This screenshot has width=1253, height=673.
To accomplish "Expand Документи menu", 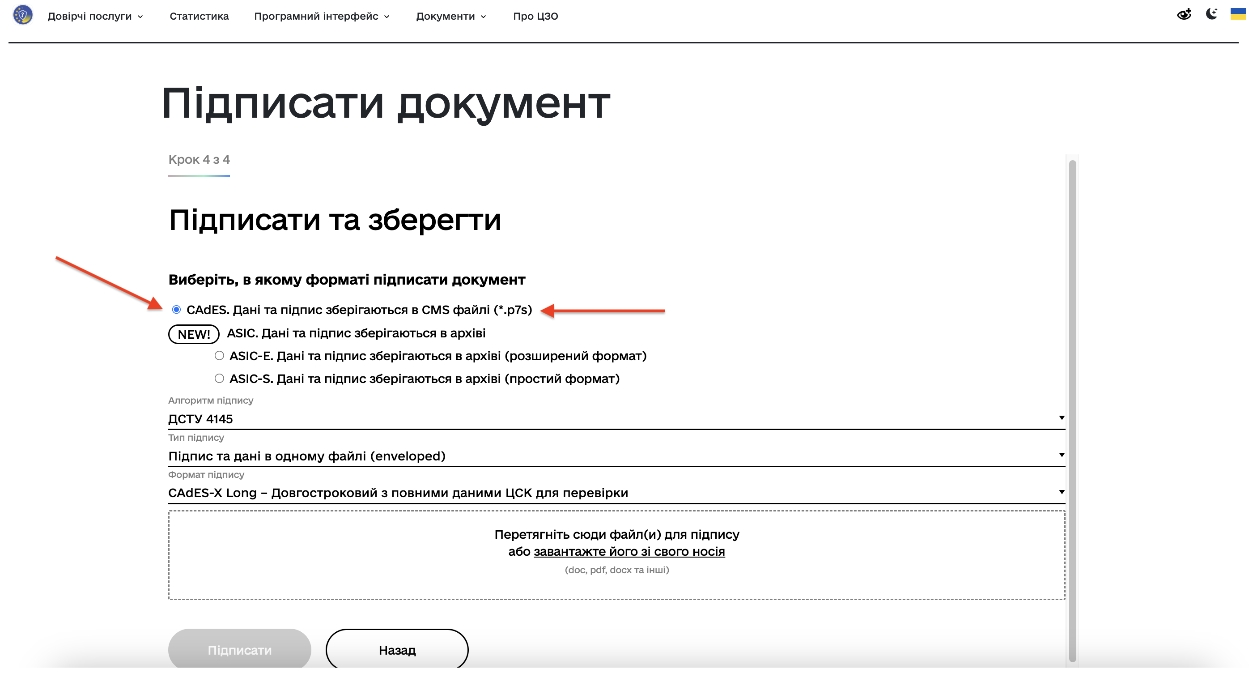I will 450,16.
